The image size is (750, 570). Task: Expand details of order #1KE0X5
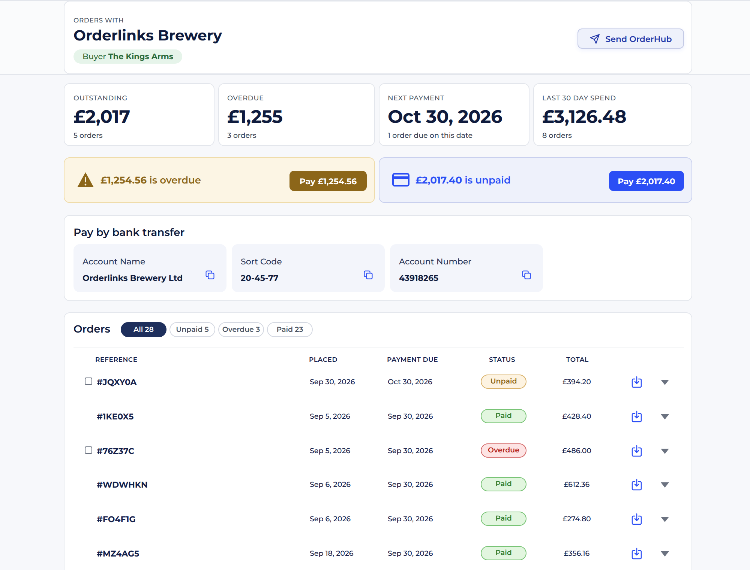(665, 416)
